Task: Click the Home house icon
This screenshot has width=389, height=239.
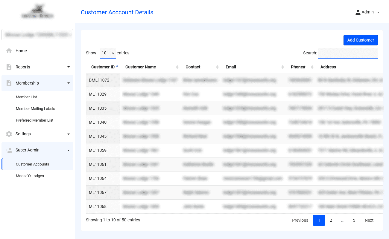Action: [x=9, y=51]
